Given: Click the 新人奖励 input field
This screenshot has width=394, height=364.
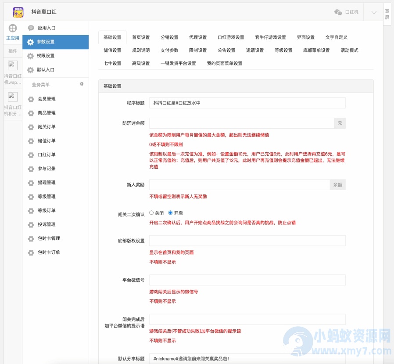Looking at the screenshot, I should point(240,185).
